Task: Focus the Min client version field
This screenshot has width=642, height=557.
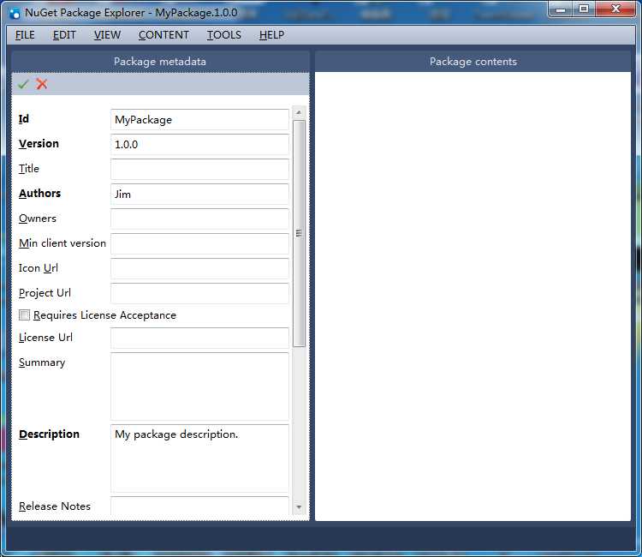Action: 199,244
